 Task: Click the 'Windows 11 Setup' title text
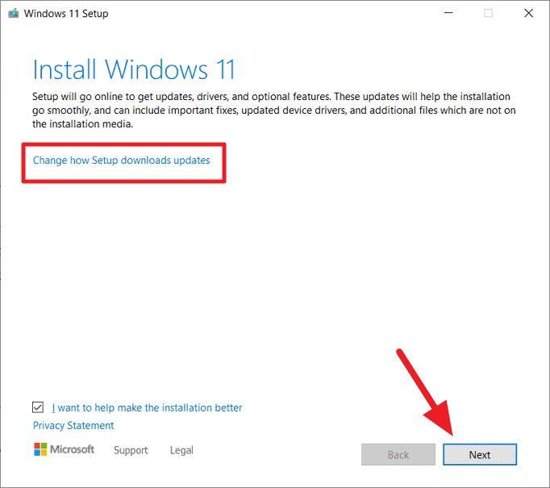tap(66, 14)
